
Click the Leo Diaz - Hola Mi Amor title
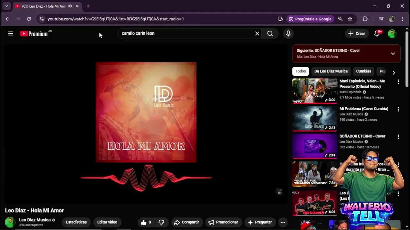pyautogui.click(x=34, y=211)
